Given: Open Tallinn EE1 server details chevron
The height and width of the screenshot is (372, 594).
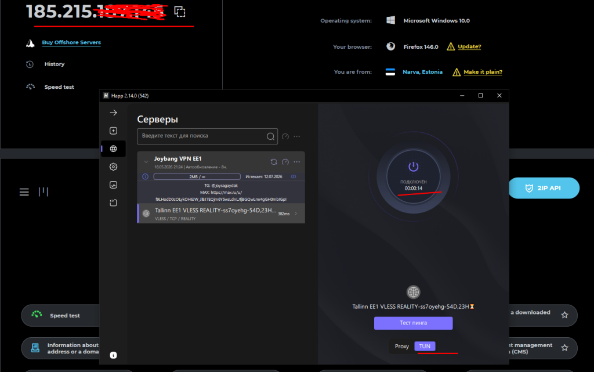Looking at the screenshot, I should (x=296, y=213).
